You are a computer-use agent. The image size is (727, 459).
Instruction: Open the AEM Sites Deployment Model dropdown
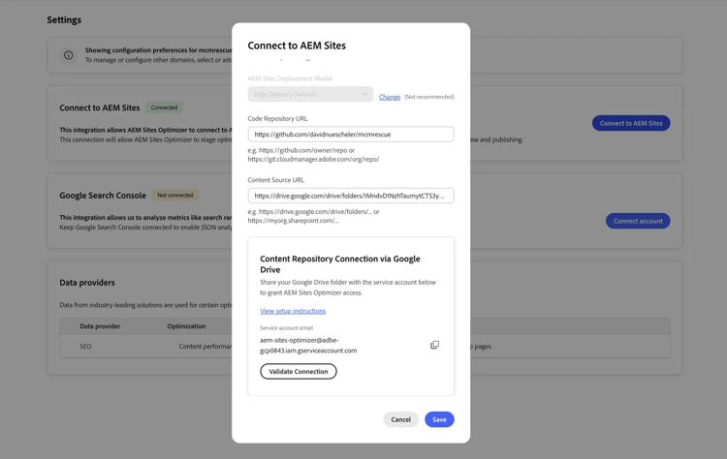[x=310, y=94]
